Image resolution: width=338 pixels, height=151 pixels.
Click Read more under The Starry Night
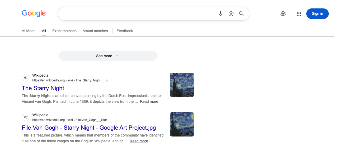149,101
